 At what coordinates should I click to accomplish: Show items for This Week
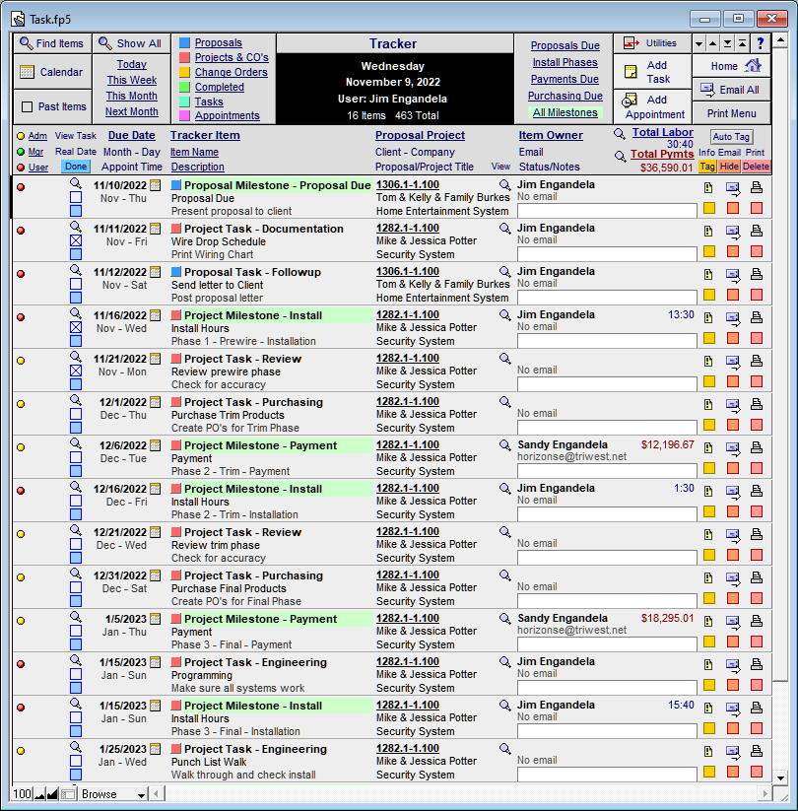(131, 80)
